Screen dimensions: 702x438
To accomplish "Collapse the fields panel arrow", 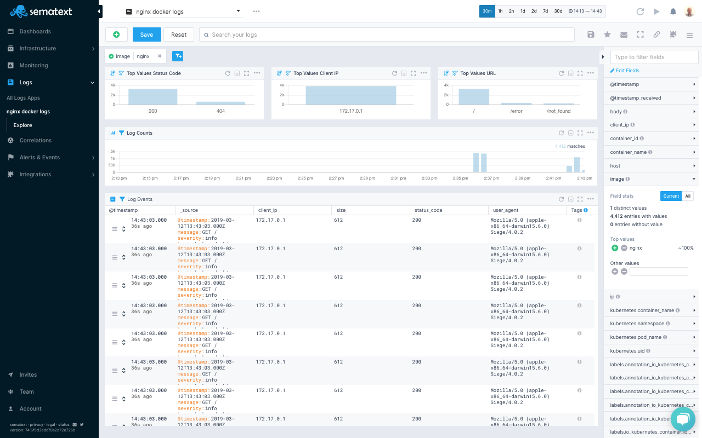I will pyautogui.click(x=603, y=57).
